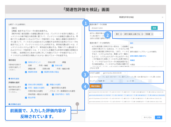Choose 名称 in the section dropdown list
The height and width of the screenshot is (127, 171).
132,47
